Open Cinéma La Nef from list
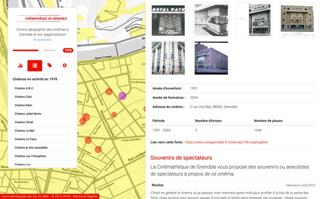Image resolution: width=320 pixels, height=199 pixels. pos(25,131)
